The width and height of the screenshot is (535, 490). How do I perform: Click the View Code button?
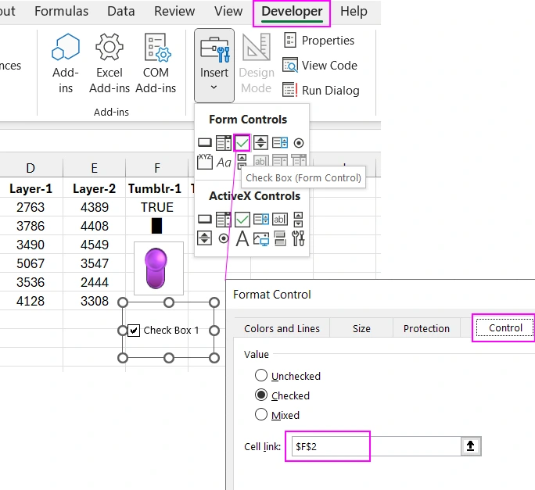tap(321, 66)
